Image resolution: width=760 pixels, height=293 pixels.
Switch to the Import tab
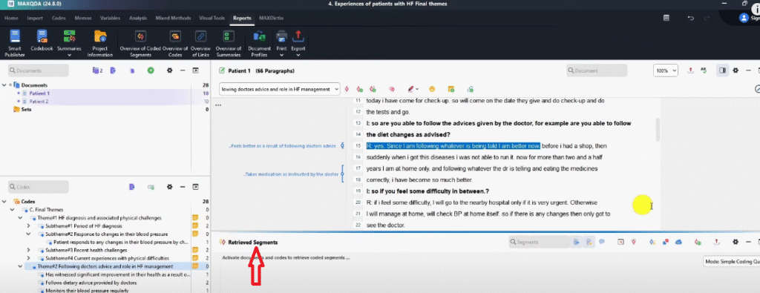35,18
